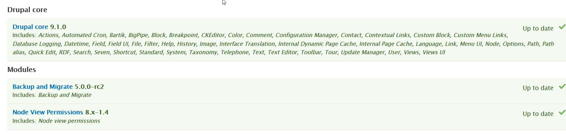Screen dimensions: 566x134
Task: Open the Node View Permissions project link
Action: pyautogui.click(x=48, y=112)
